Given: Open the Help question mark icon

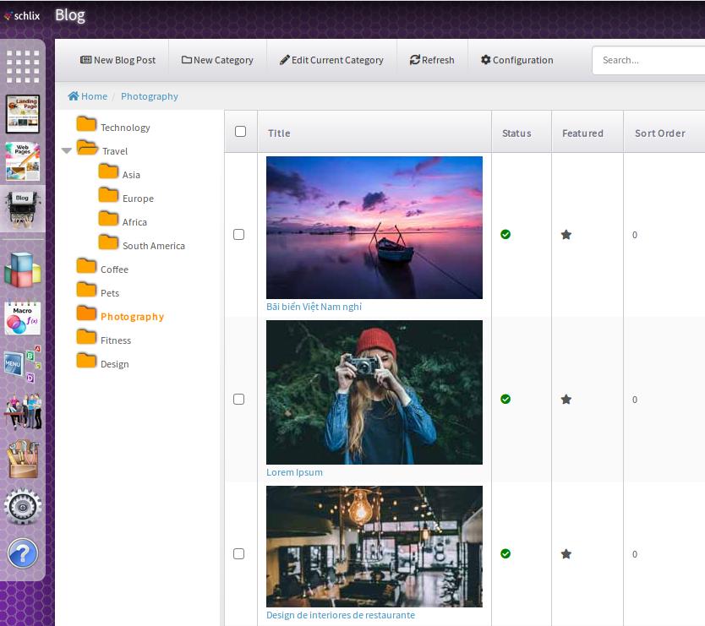Looking at the screenshot, I should pos(23,553).
